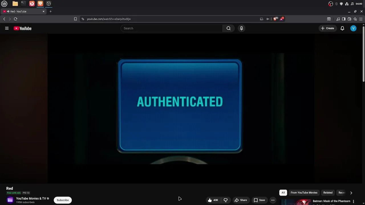Click the YouTube search input field

click(172, 28)
